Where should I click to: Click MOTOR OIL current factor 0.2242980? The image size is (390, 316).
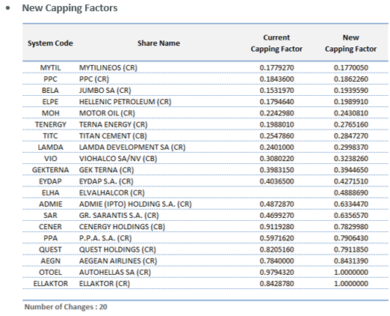[x=276, y=113]
